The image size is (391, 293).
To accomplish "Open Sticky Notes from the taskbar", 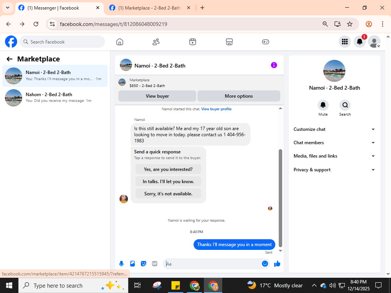I will (x=176, y=285).
